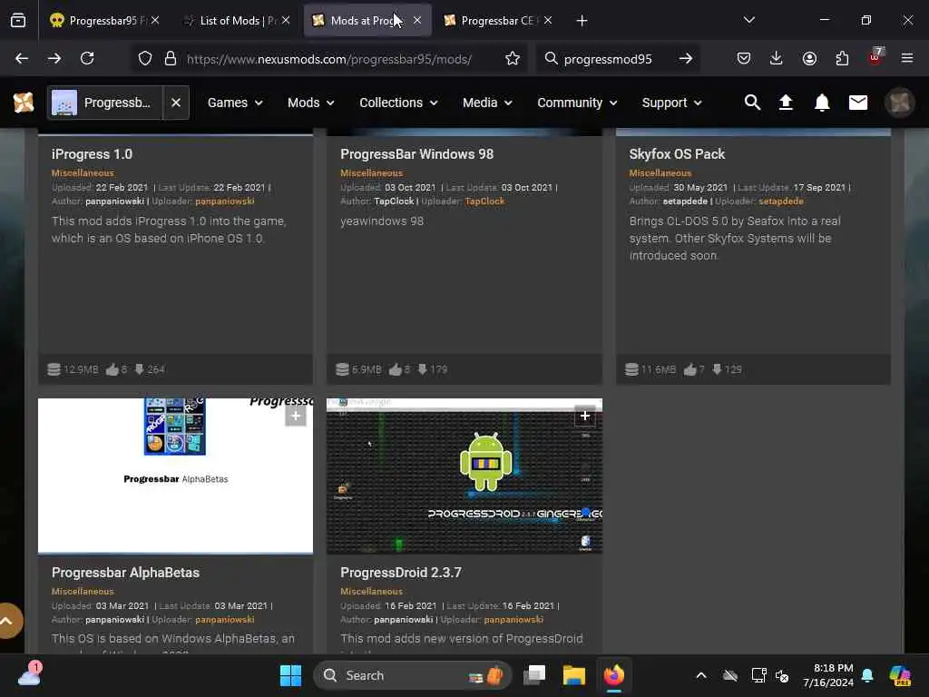The height and width of the screenshot is (697, 929).
Task: Open ProgressDroid Gingerbread thumbnail image
Action: (464, 476)
